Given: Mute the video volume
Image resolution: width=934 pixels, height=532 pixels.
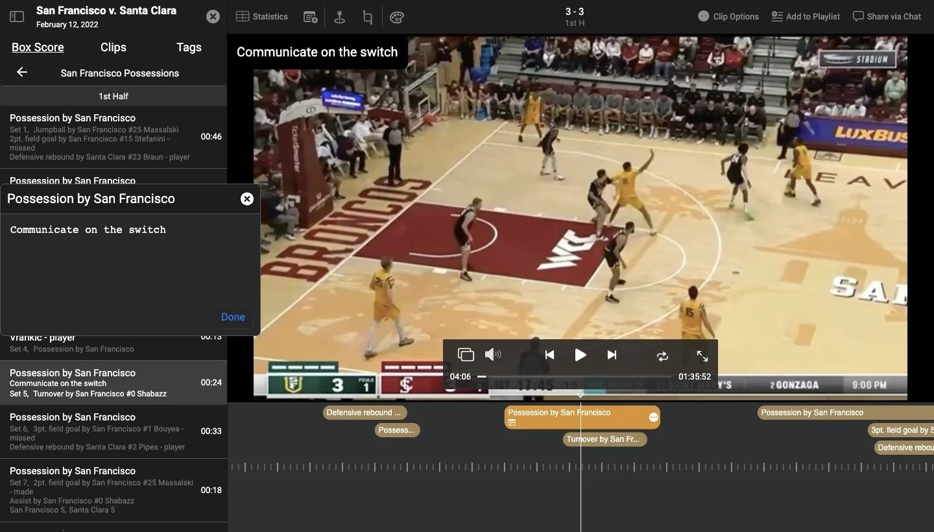Looking at the screenshot, I should 493,354.
